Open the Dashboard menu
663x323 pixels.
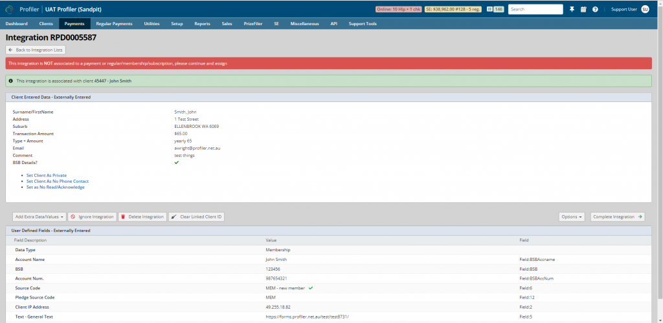point(16,24)
